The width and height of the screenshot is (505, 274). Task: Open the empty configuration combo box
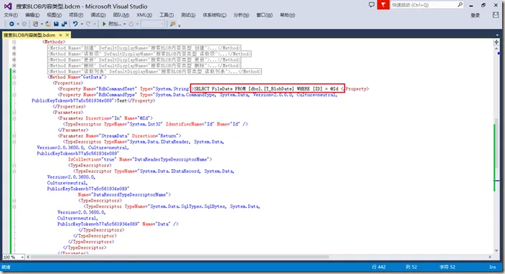coord(153,24)
